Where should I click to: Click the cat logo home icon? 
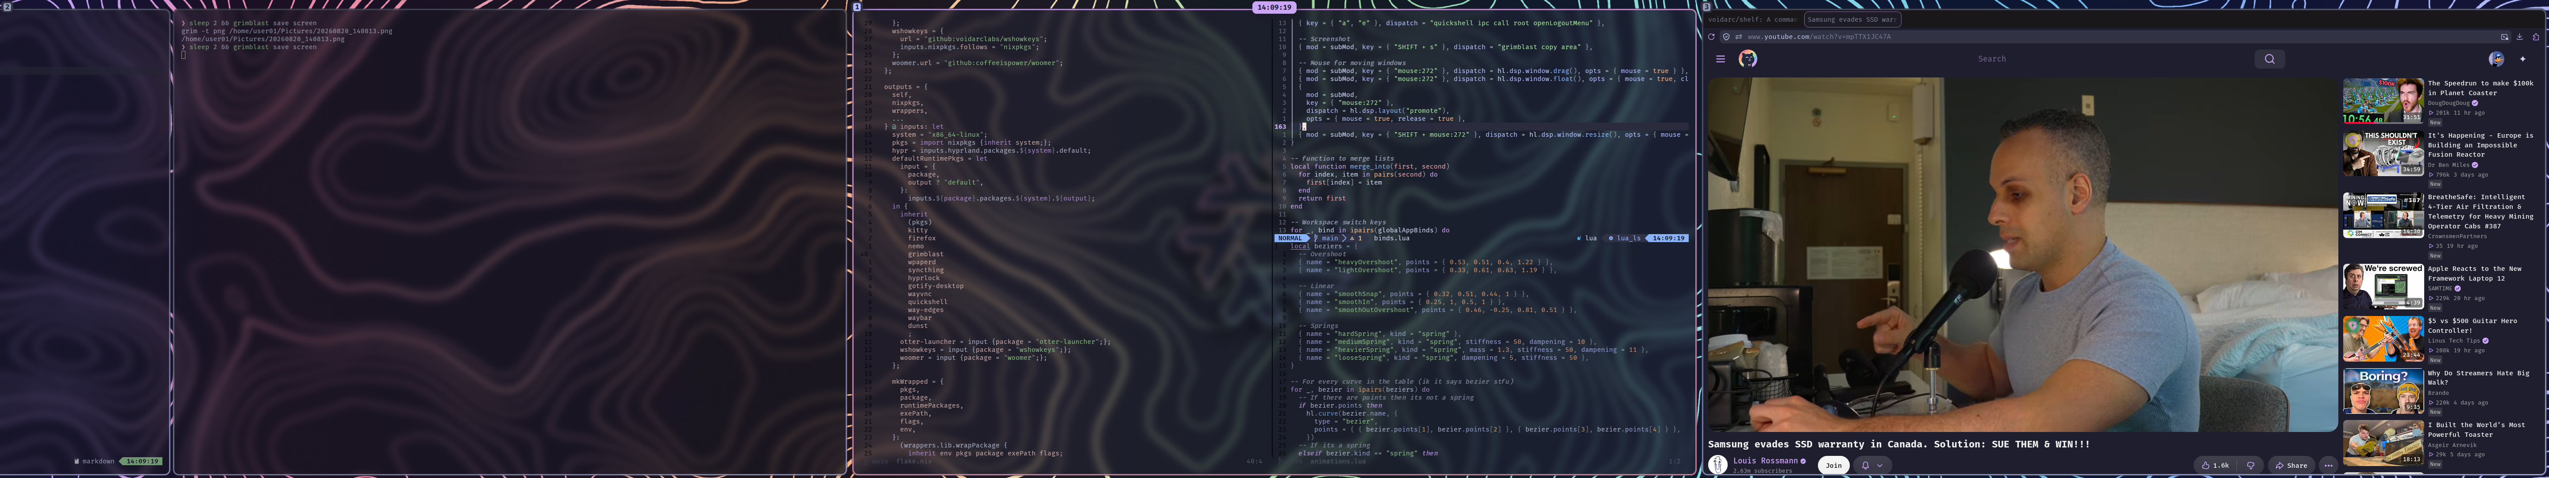point(1748,58)
